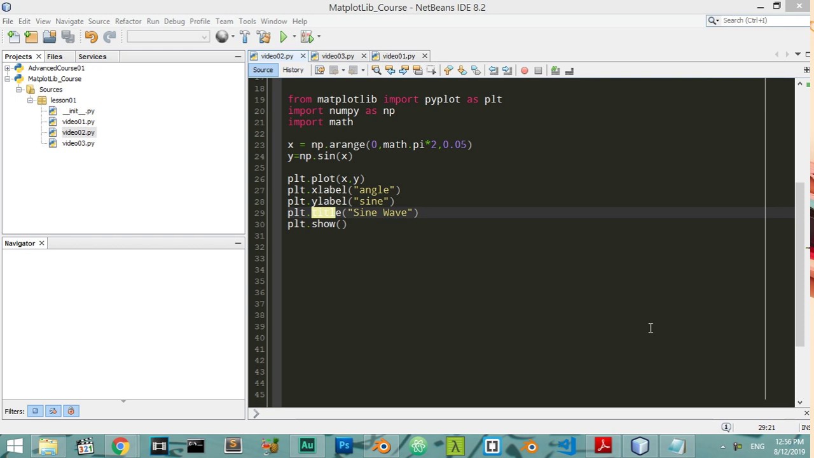The width and height of the screenshot is (814, 458).
Task: Open the Tools menu
Action: pos(247,21)
